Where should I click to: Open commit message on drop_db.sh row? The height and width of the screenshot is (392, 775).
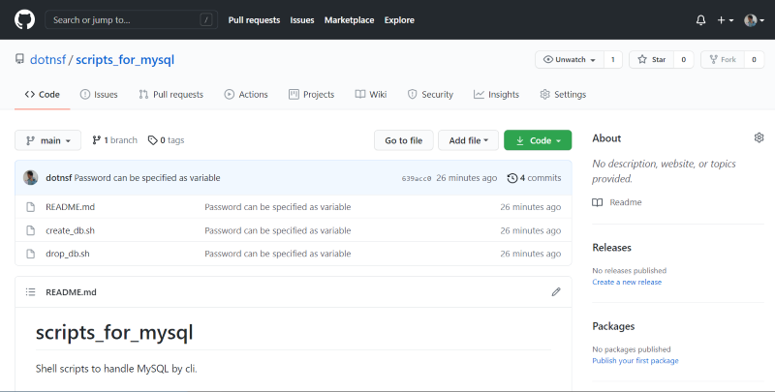pyautogui.click(x=278, y=254)
